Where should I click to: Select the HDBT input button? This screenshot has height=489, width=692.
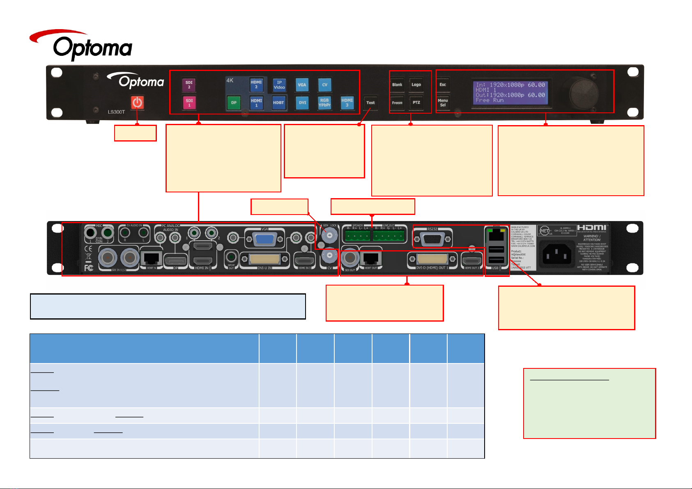278,103
